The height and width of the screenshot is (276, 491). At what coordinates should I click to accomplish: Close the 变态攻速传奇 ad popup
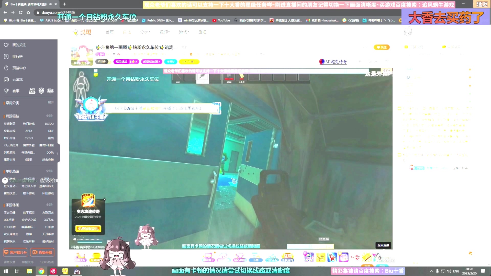[x=104, y=199]
